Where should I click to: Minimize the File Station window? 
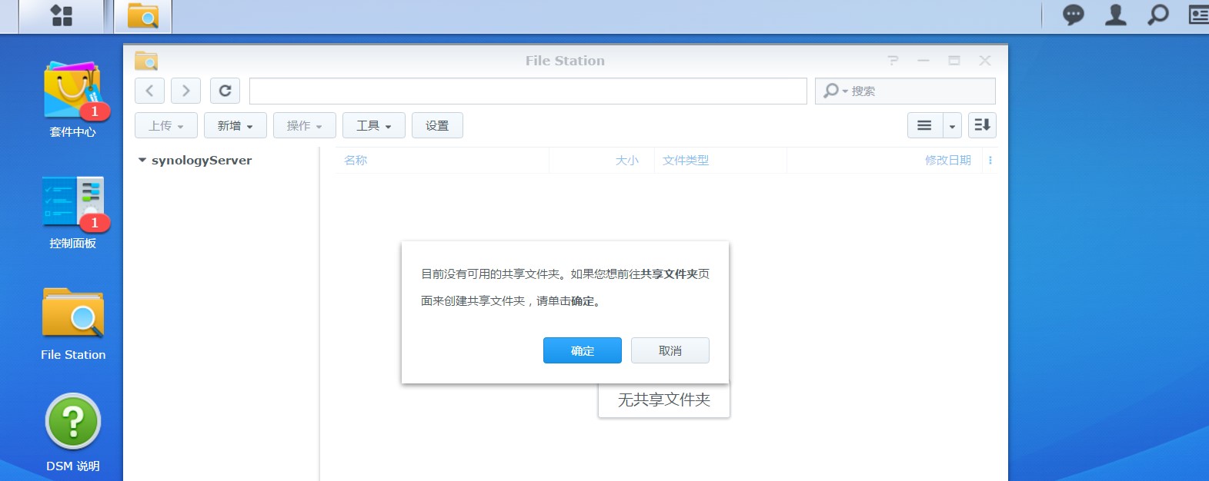[x=923, y=60]
